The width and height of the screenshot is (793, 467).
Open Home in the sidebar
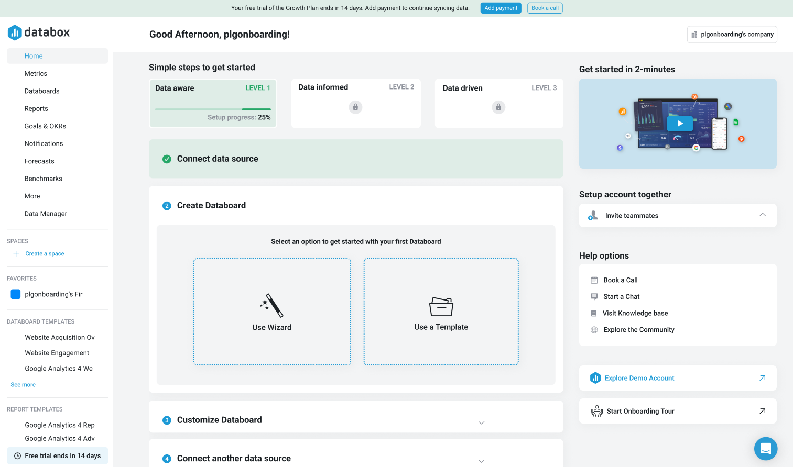click(x=57, y=56)
